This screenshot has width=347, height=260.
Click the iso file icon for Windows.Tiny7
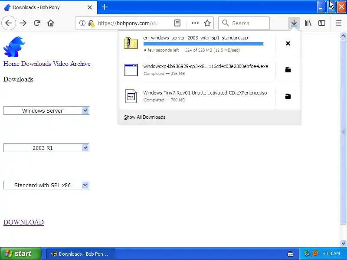click(x=131, y=96)
